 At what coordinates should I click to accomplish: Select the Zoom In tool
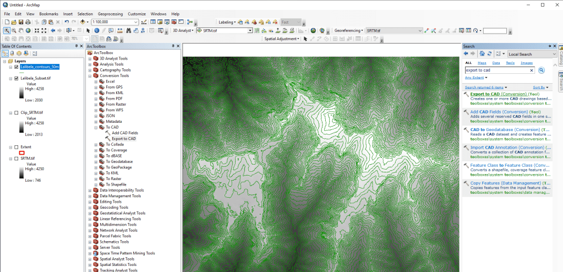point(7,30)
